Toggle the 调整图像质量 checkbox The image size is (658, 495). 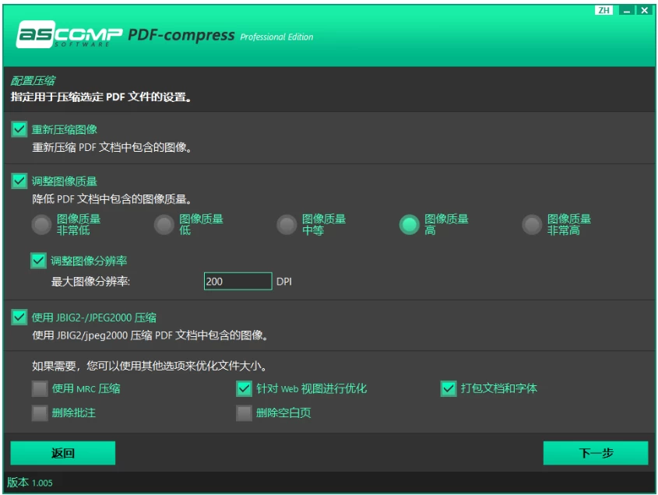coord(19,181)
